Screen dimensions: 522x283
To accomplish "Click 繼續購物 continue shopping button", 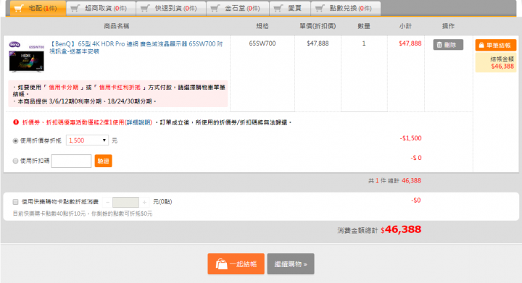I will [291, 264].
